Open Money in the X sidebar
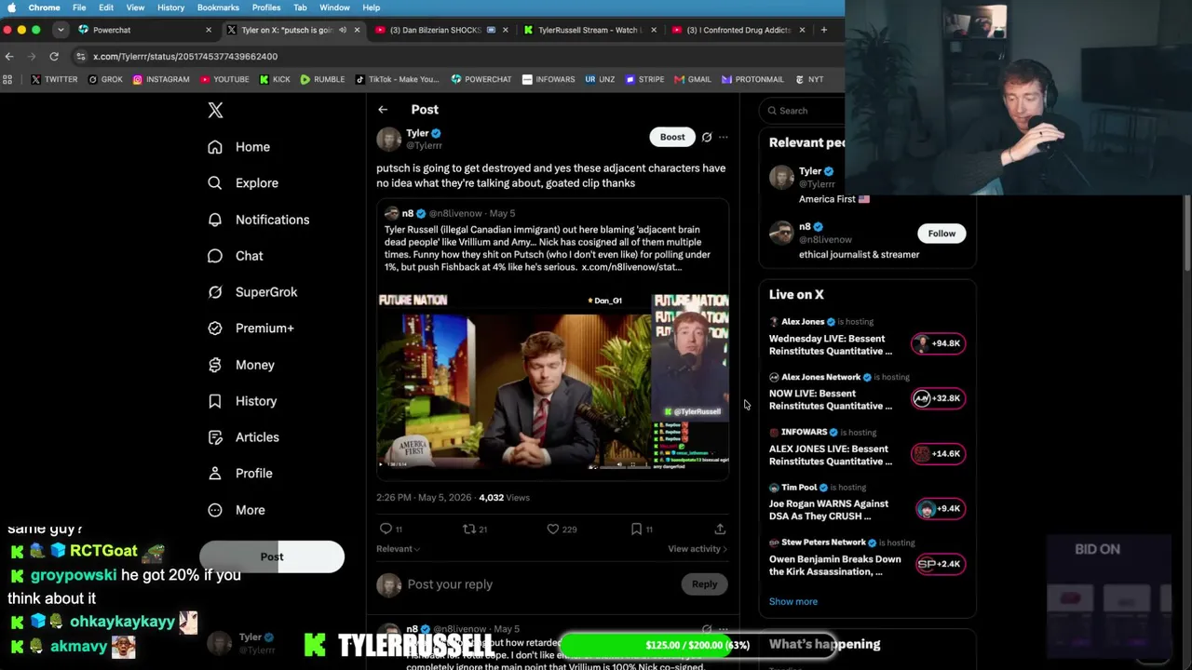This screenshot has height=670, width=1192. [x=240, y=365]
